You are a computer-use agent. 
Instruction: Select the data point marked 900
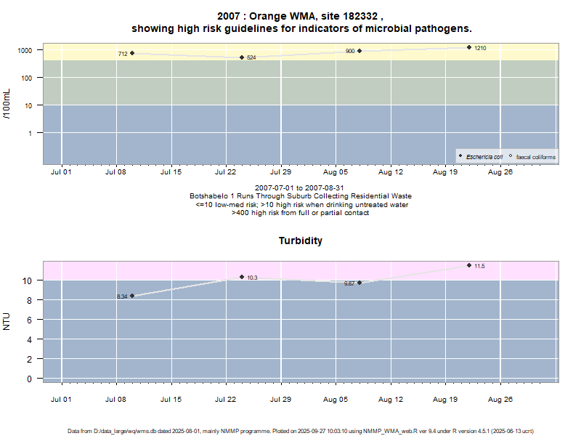pyautogui.click(x=359, y=51)
